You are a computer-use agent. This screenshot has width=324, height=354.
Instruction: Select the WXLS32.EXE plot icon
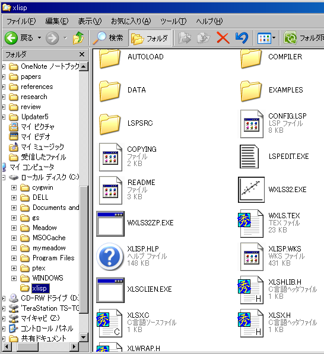251,190
